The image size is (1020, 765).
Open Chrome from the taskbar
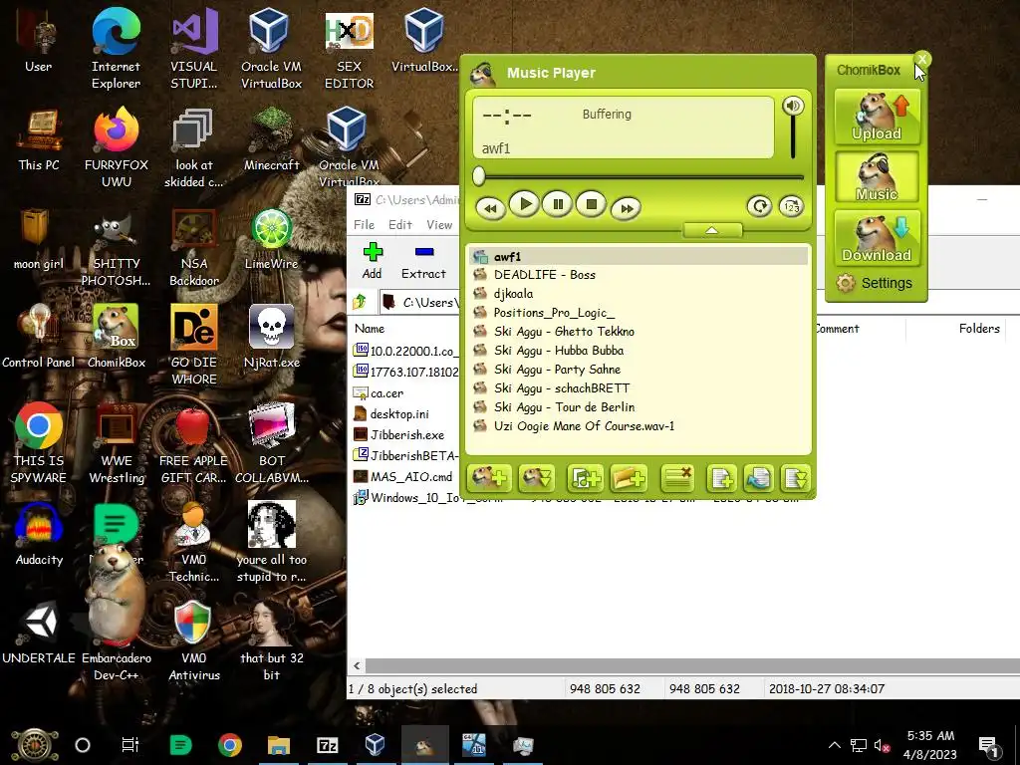coord(230,745)
